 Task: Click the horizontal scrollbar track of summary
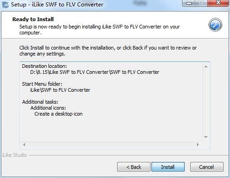111,145
